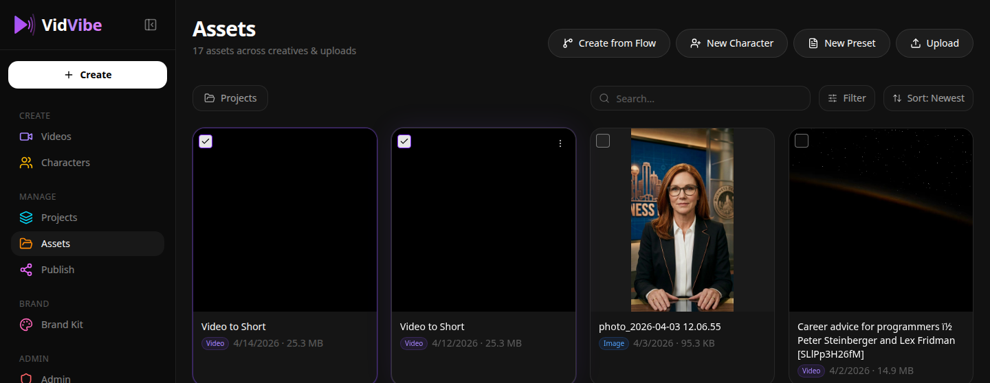Viewport: 990px width, 383px height.
Task: Click the VidVibe brand name text
Action: (x=71, y=25)
